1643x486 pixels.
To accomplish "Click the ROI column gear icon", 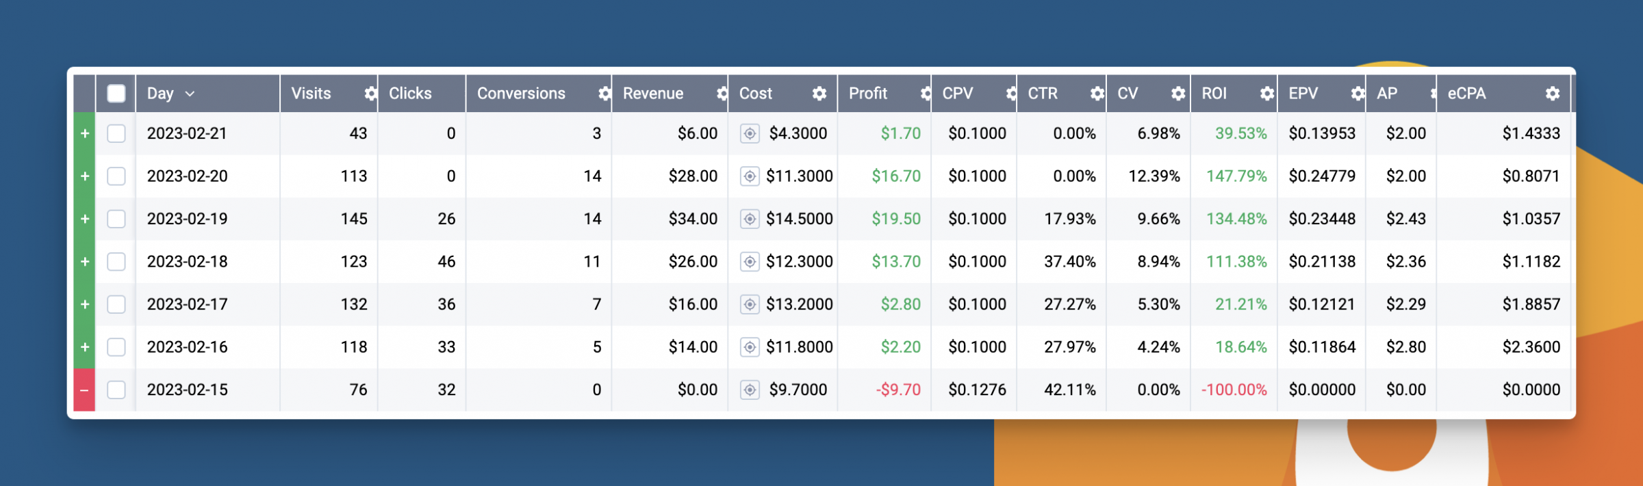I will (x=1267, y=94).
